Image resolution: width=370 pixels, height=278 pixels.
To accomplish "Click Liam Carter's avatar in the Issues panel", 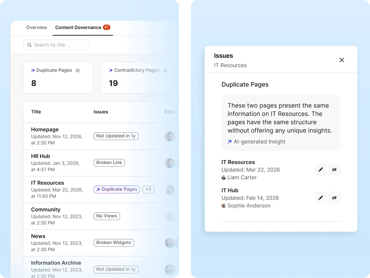I will pyautogui.click(x=224, y=177).
